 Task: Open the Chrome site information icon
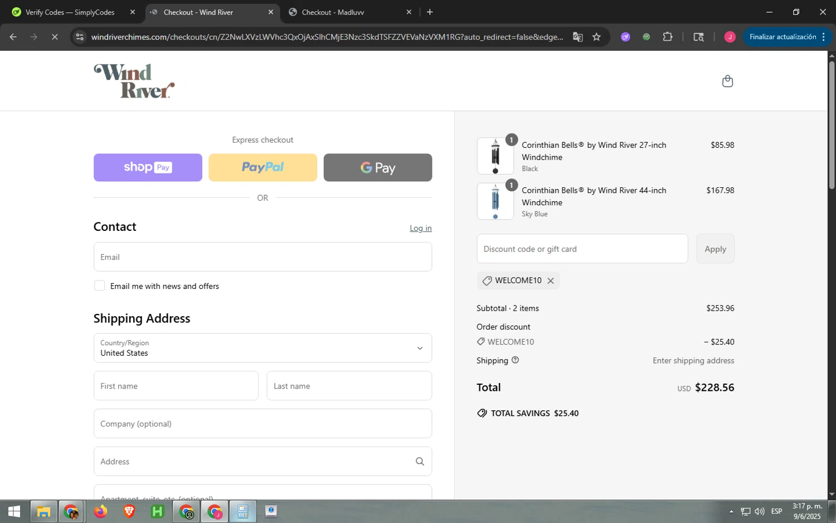click(x=80, y=37)
